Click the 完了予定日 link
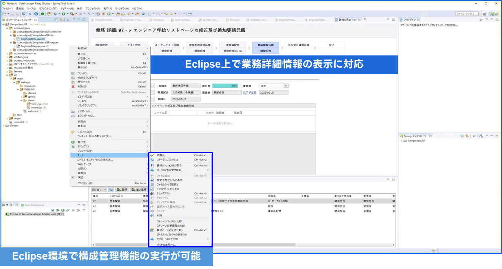502x269 pixels. point(249,93)
